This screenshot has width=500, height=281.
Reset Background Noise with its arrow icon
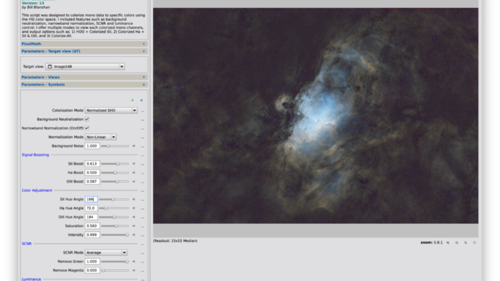coord(134,146)
